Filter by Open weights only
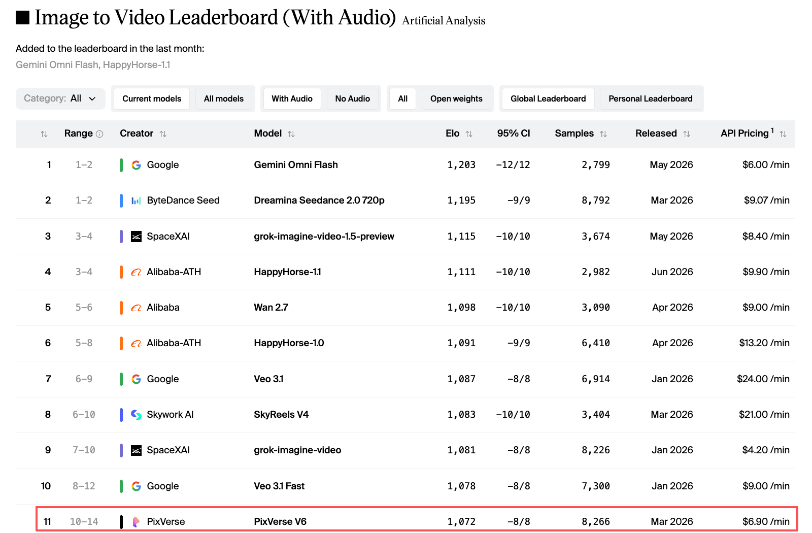The image size is (812, 533). [x=456, y=98]
